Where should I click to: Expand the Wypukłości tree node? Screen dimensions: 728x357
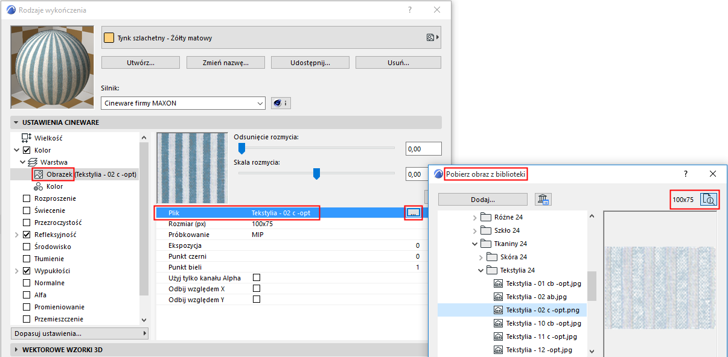click(x=16, y=271)
